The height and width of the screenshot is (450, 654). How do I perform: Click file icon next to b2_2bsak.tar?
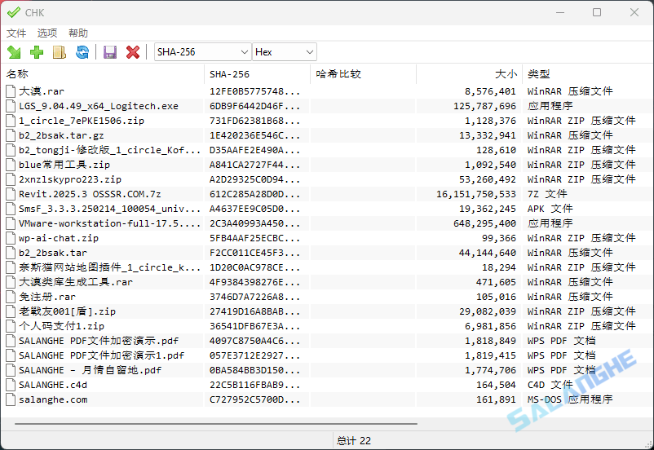click(11, 253)
